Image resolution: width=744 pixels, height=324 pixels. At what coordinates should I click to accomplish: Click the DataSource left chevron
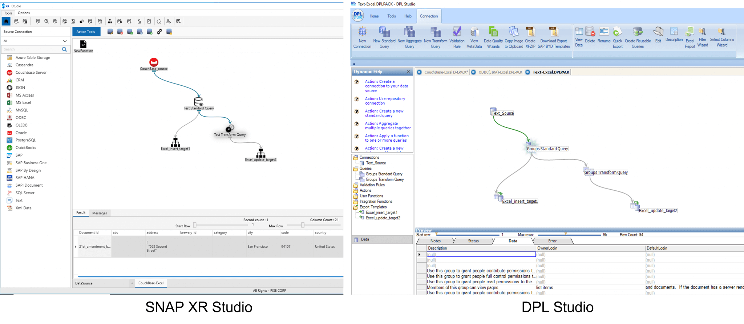tap(132, 283)
